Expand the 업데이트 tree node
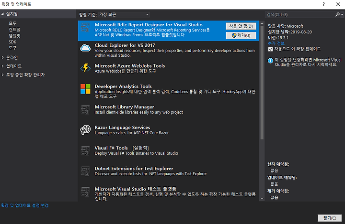345x224 pixels. [3, 66]
